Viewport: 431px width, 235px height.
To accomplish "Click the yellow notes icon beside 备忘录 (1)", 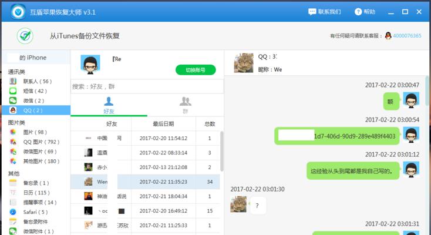I will 13,183.
